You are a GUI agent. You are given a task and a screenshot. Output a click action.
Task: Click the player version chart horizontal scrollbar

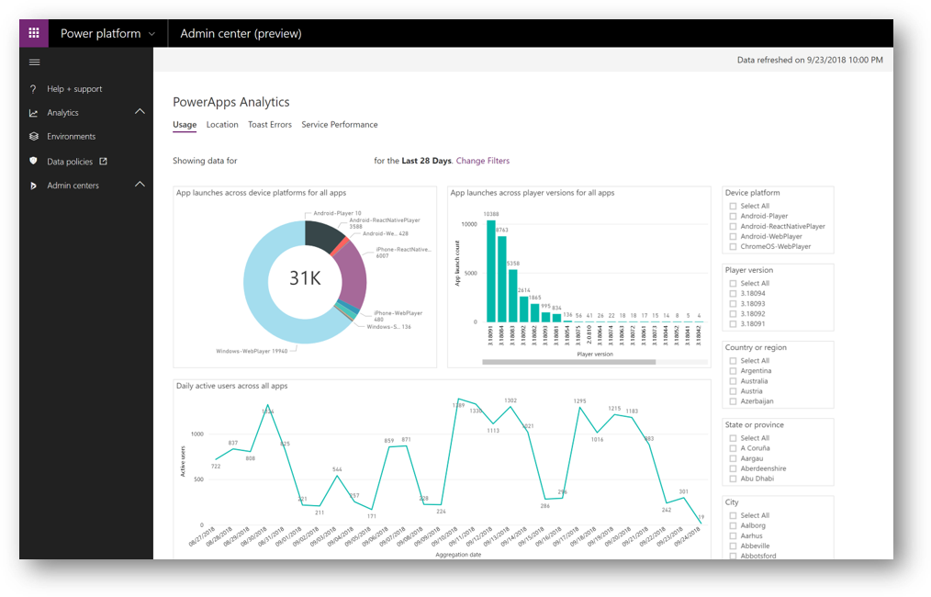point(568,362)
